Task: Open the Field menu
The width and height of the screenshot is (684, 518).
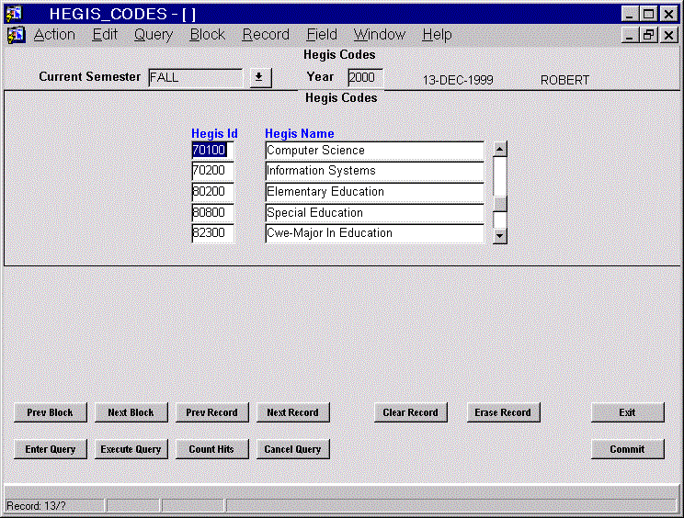Action: click(322, 35)
